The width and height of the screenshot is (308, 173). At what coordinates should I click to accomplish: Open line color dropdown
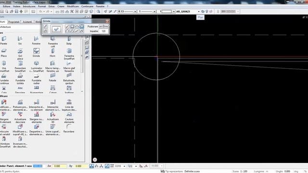(173, 12)
